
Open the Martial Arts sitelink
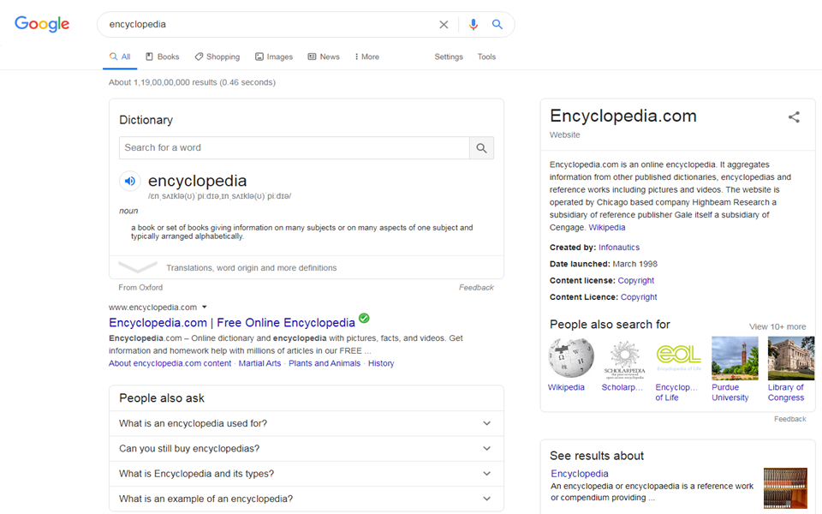[x=259, y=363]
